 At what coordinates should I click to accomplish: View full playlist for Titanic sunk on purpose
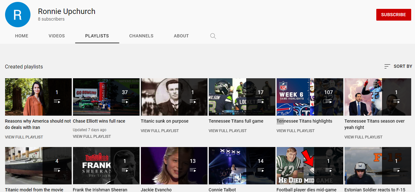point(160,131)
